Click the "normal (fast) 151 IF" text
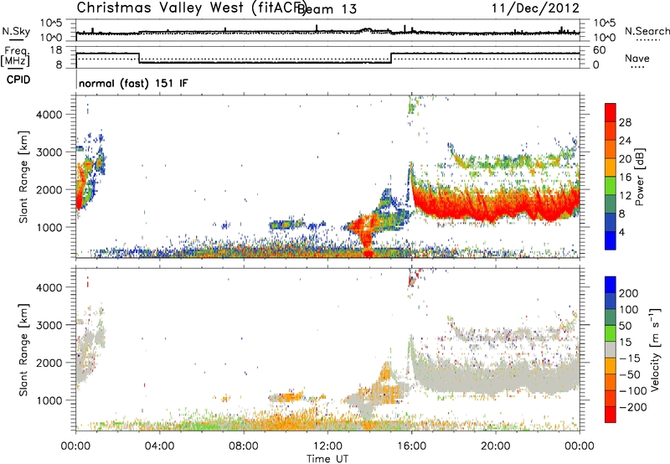 (133, 83)
